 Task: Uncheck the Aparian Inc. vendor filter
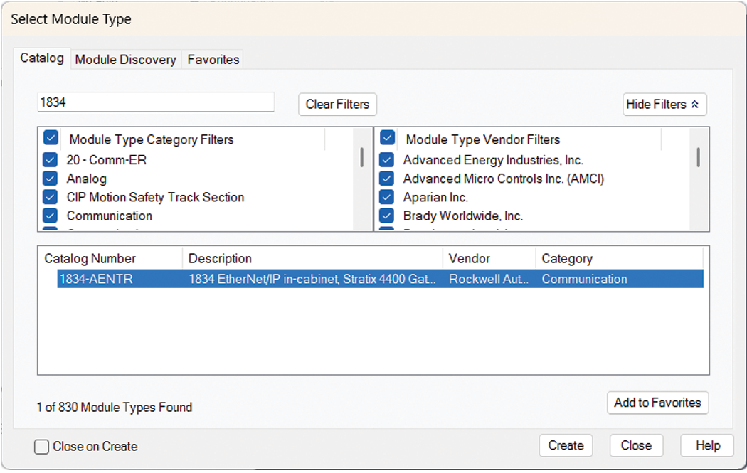[x=386, y=197]
